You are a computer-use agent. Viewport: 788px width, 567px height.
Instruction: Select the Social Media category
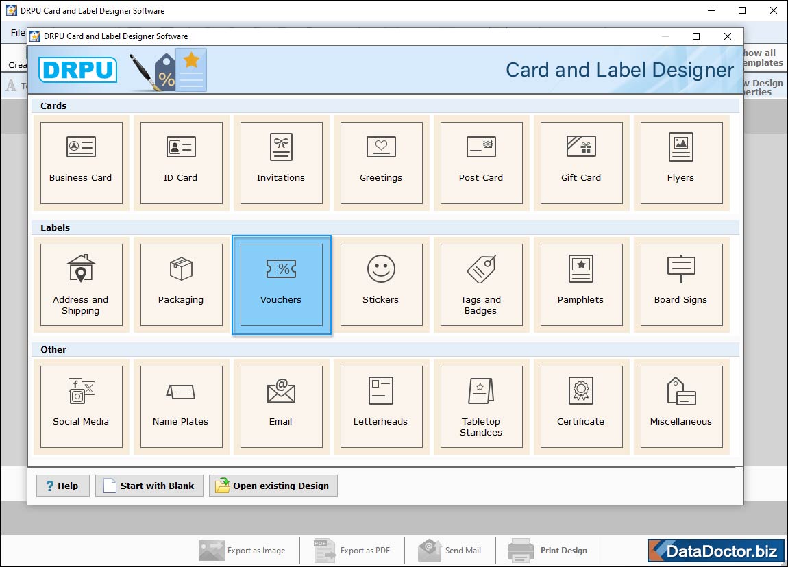pos(82,407)
